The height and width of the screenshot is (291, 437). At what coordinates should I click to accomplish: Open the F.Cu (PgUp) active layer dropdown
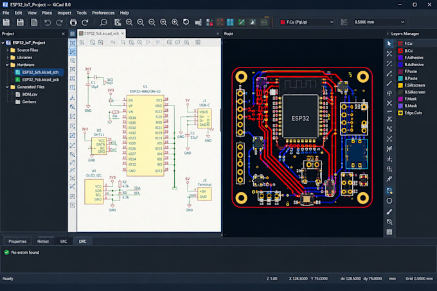307,22
